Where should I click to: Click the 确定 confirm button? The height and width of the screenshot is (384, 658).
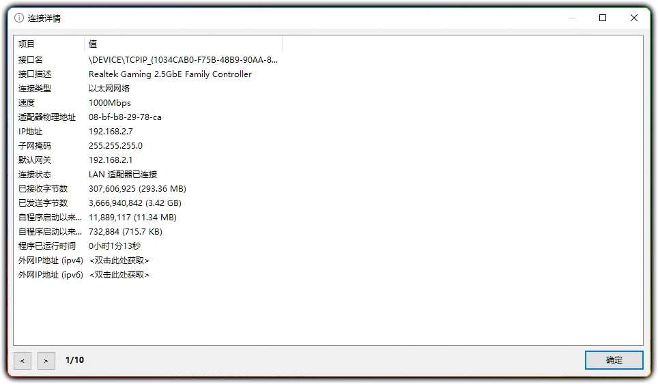coord(614,360)
